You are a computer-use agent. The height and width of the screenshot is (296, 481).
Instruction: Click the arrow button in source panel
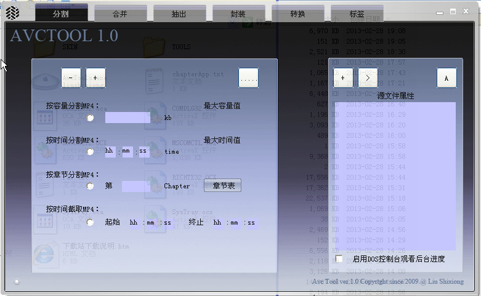(368, 78)
